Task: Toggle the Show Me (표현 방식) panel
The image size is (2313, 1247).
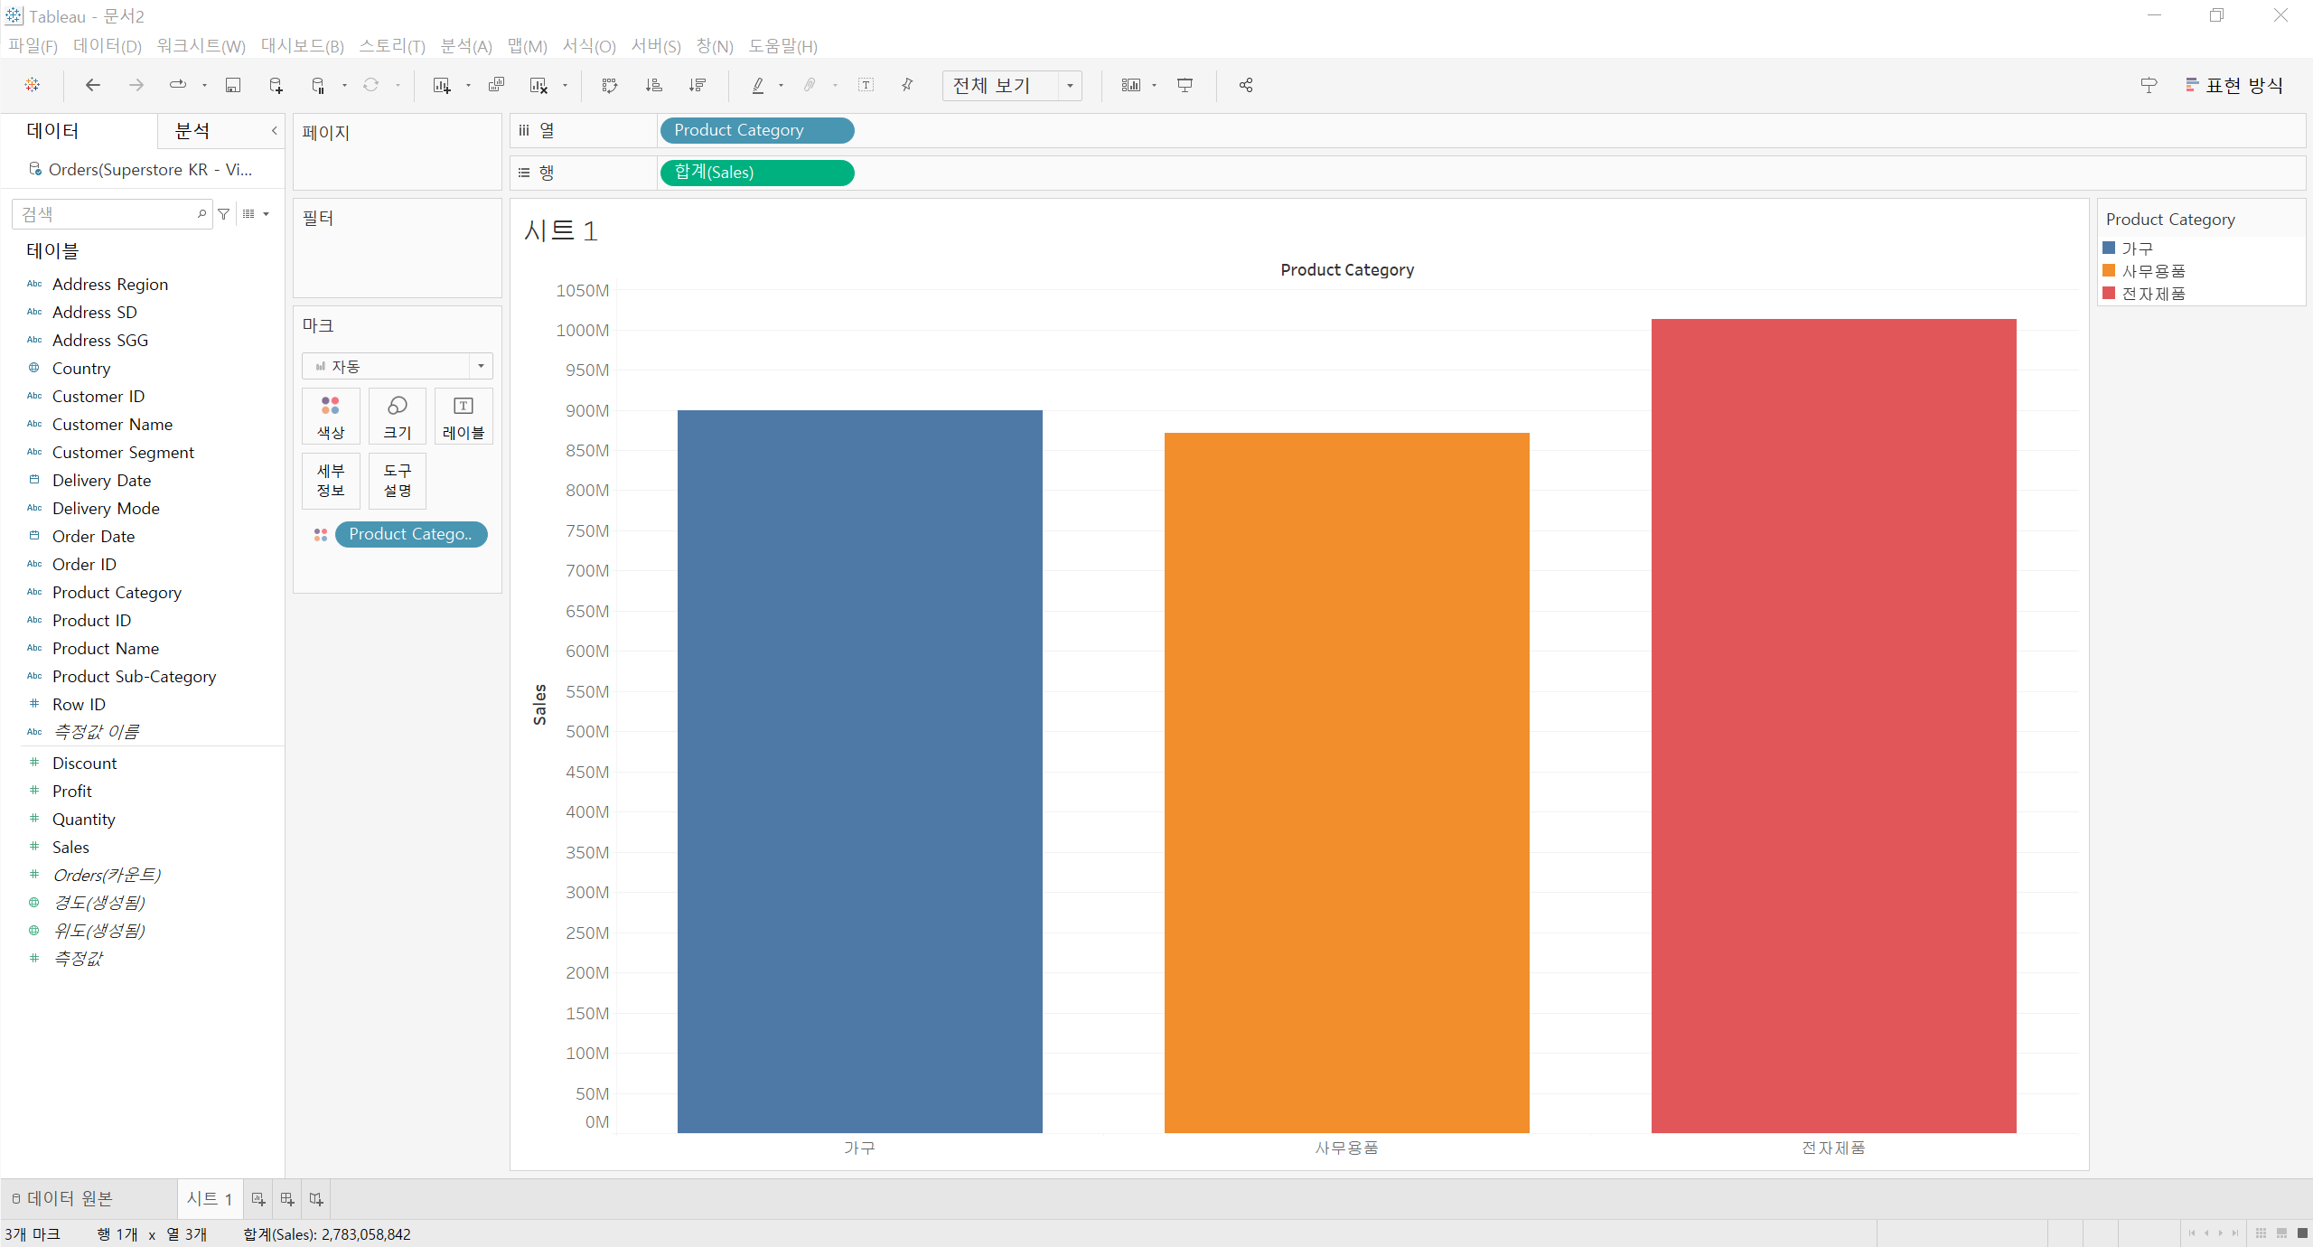Action: [2233, 85]
